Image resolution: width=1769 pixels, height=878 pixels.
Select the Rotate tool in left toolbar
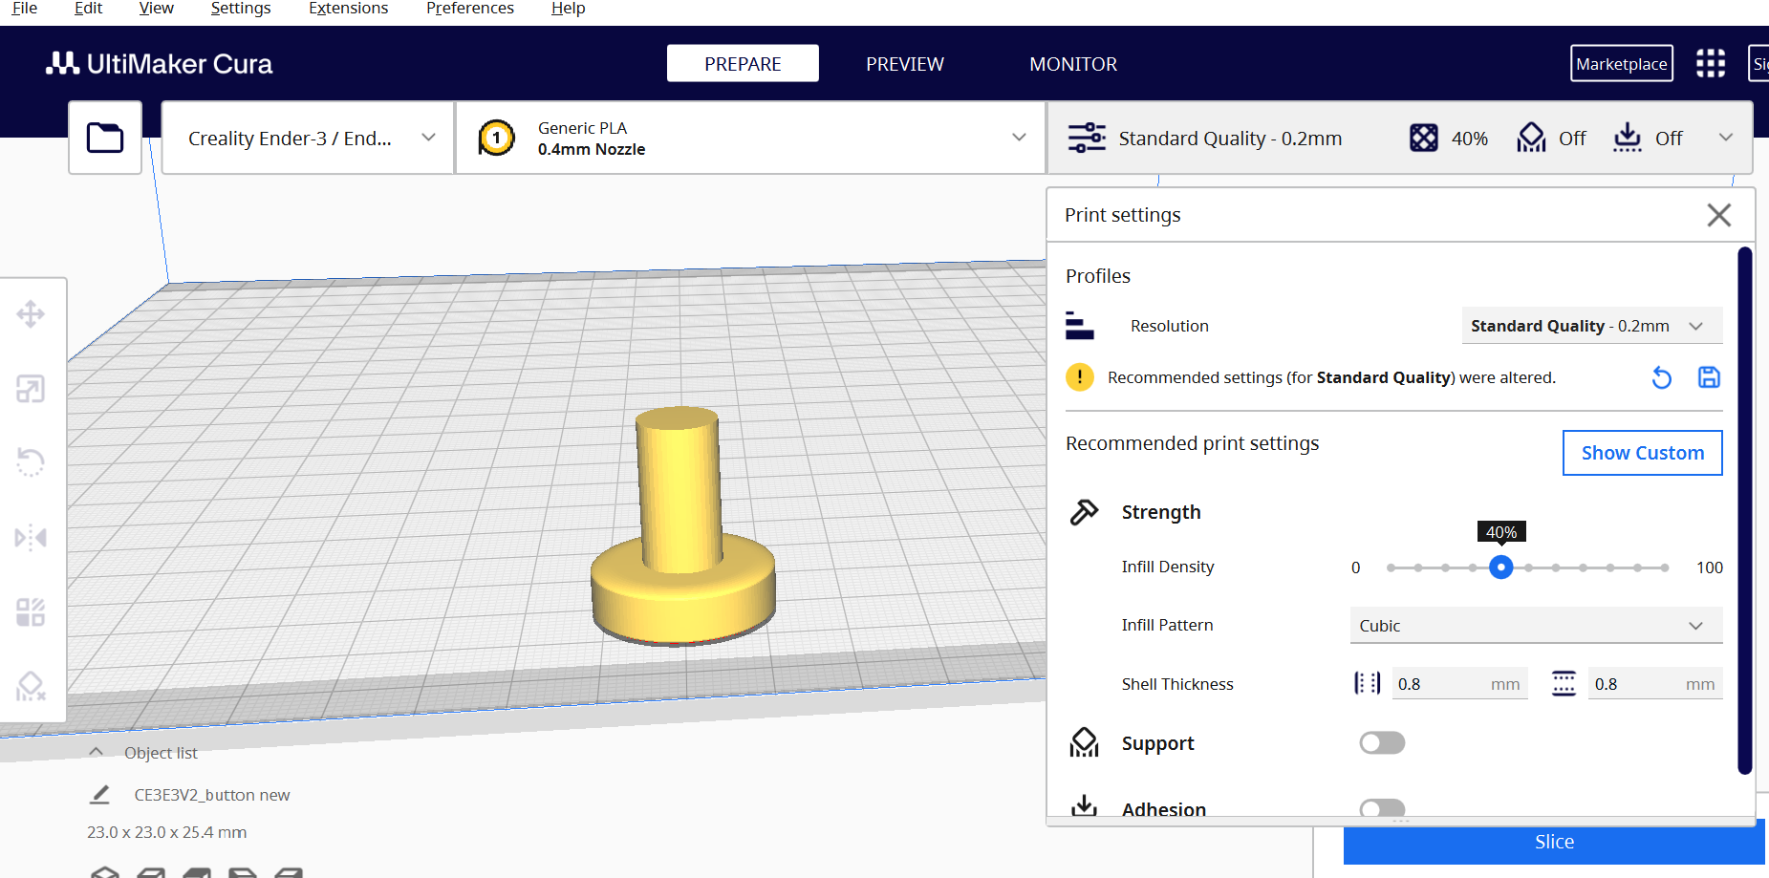tap(31, 462)
